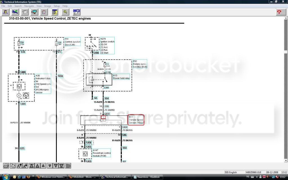
Task: Click the return back arrow icon
Action: (68, 166)
